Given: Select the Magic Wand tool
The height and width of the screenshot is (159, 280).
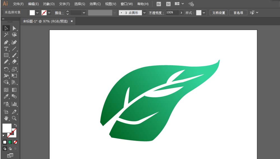Looking at the screenshot, I should click(x=6, y=35).
